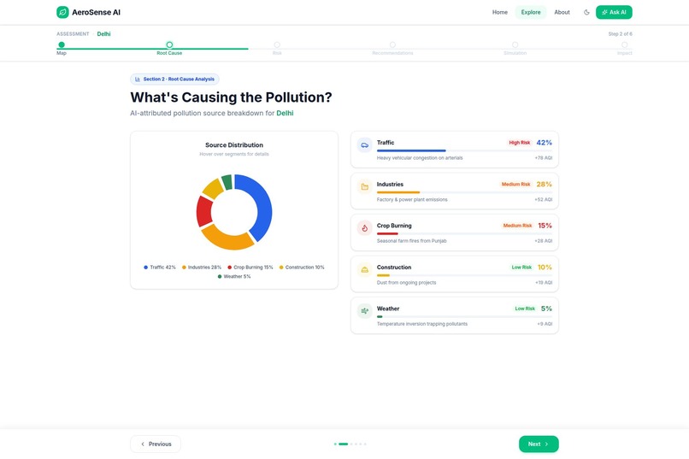Click the Weather wind icon
Viewport: 689px width, 459px height.
[365, 311]
